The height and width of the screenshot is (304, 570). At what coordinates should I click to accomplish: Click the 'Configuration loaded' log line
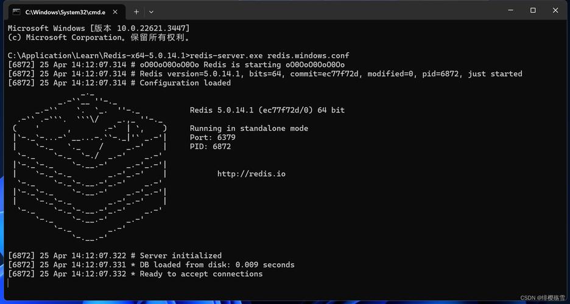click(x=119, y=83)
